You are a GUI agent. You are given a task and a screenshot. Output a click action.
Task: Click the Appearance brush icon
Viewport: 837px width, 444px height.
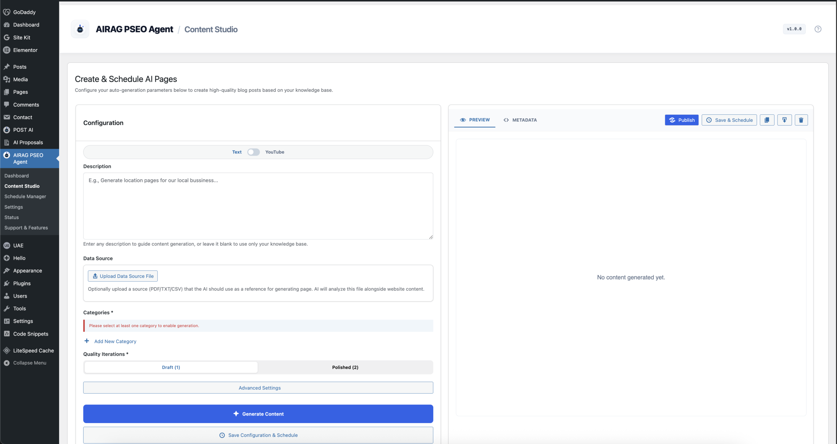7,271
